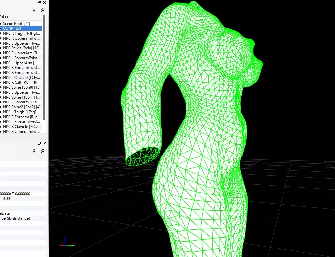Select NPC Pelvis [Pelv] [12] row
Viewport: 335px width, 257px height.
pos(21,48)
